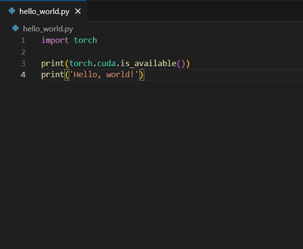The width and height of the screenshot is (303, 249).
Task: Click the 'Hello, world!' string literal
Action: click(104, 75)
